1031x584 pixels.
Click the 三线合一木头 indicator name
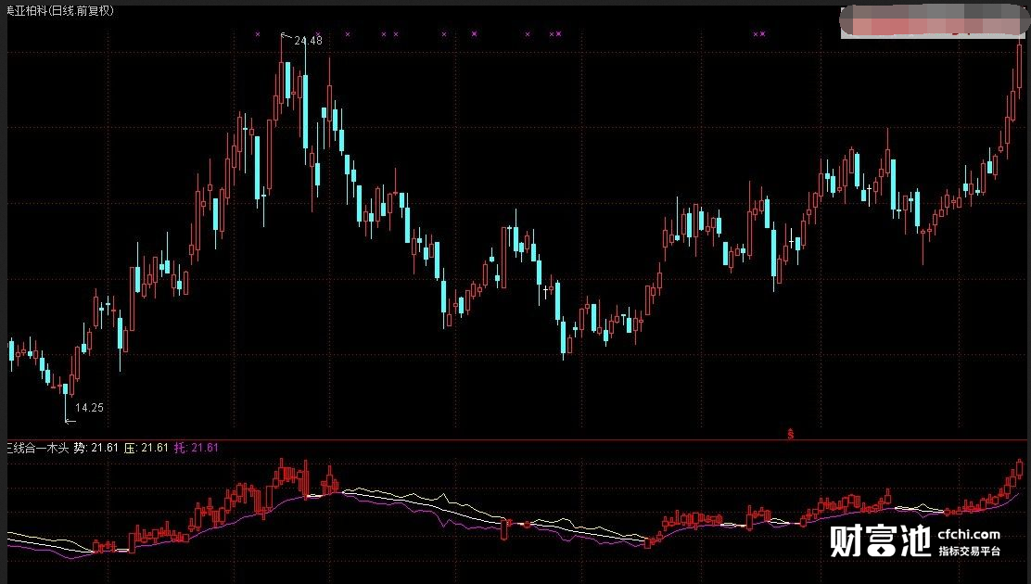(38, 448)
